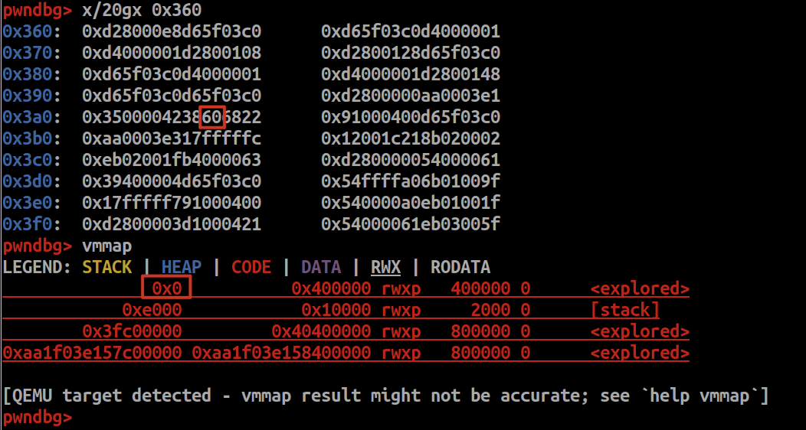Select end address 0x40400000
The width and height of the screenshot is (806, 430).
321,331
